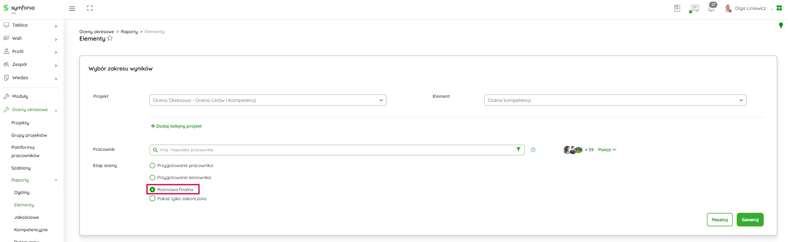Screen dimensions: 788x242
Task: Click the employee filter funnel icon
Action: pos(519,150)
